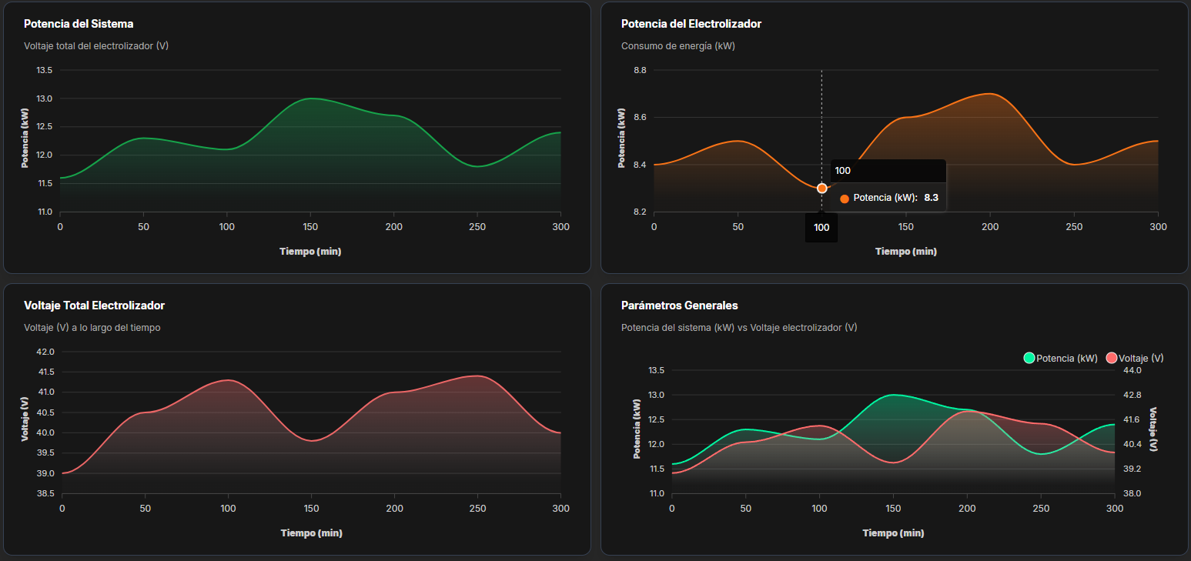This screenshot has height=561, width=1191.
Task: Click the green Potencia (kW) legend circle
Action: click(1029, 358)
